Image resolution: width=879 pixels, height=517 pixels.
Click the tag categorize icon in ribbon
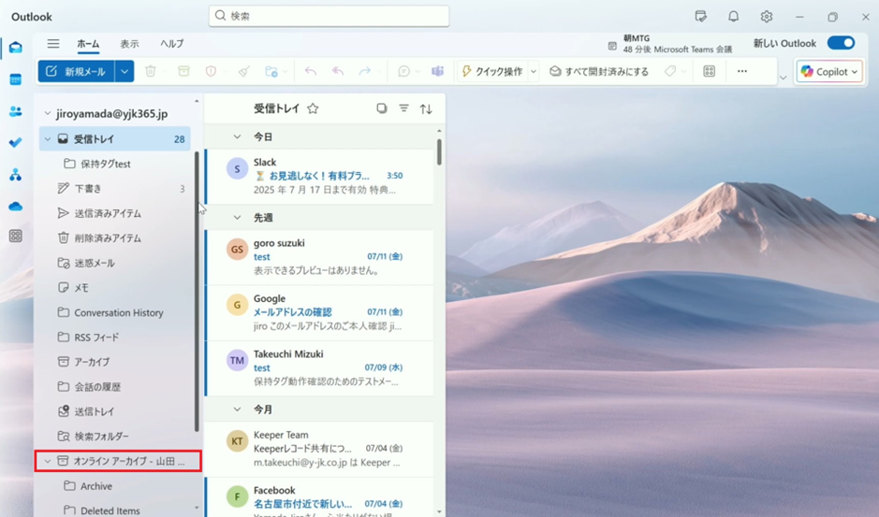tap(670, 71)
